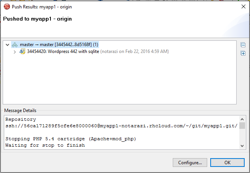Viewport: 250px width, 173px height.
Task: Collapse the master → master tree node
Action: point(8,45)
